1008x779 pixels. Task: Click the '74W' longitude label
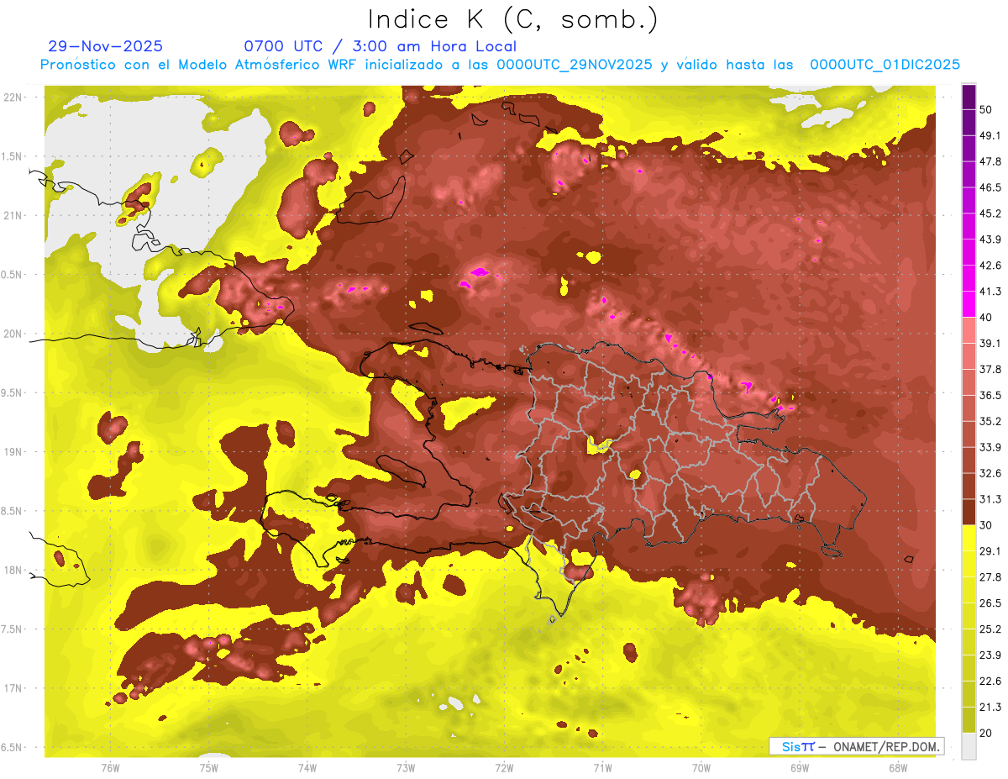(x=307, y=768)
